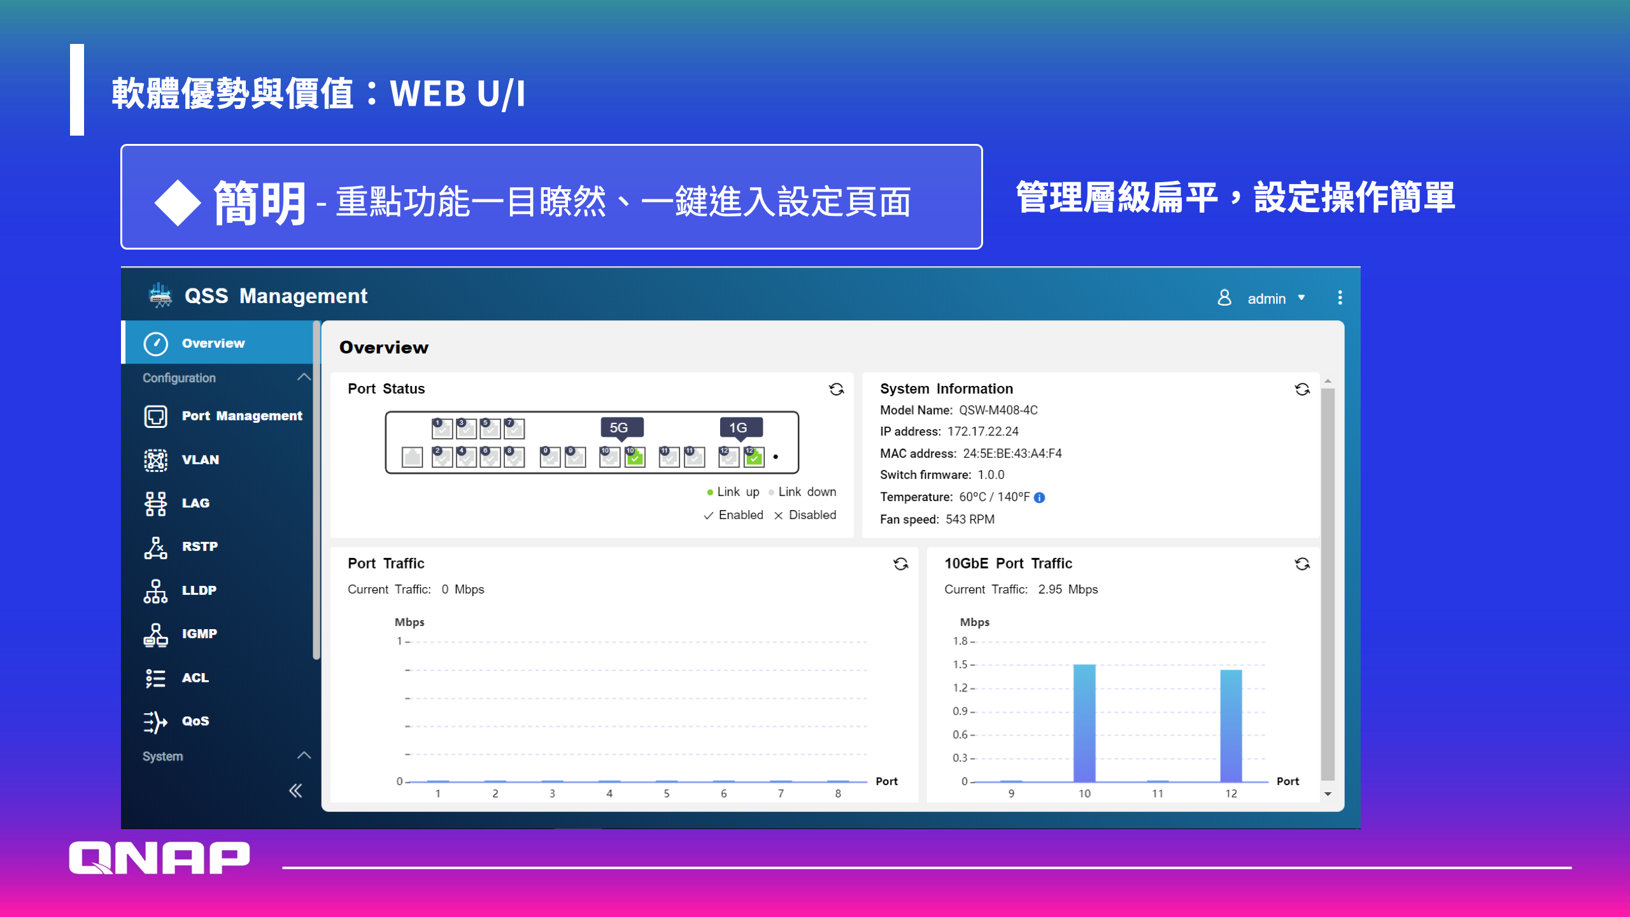Select green link-up port 10 checkbox
Image resolution: width=1630 pixels, height=917 pixels.
pos(635,457)
